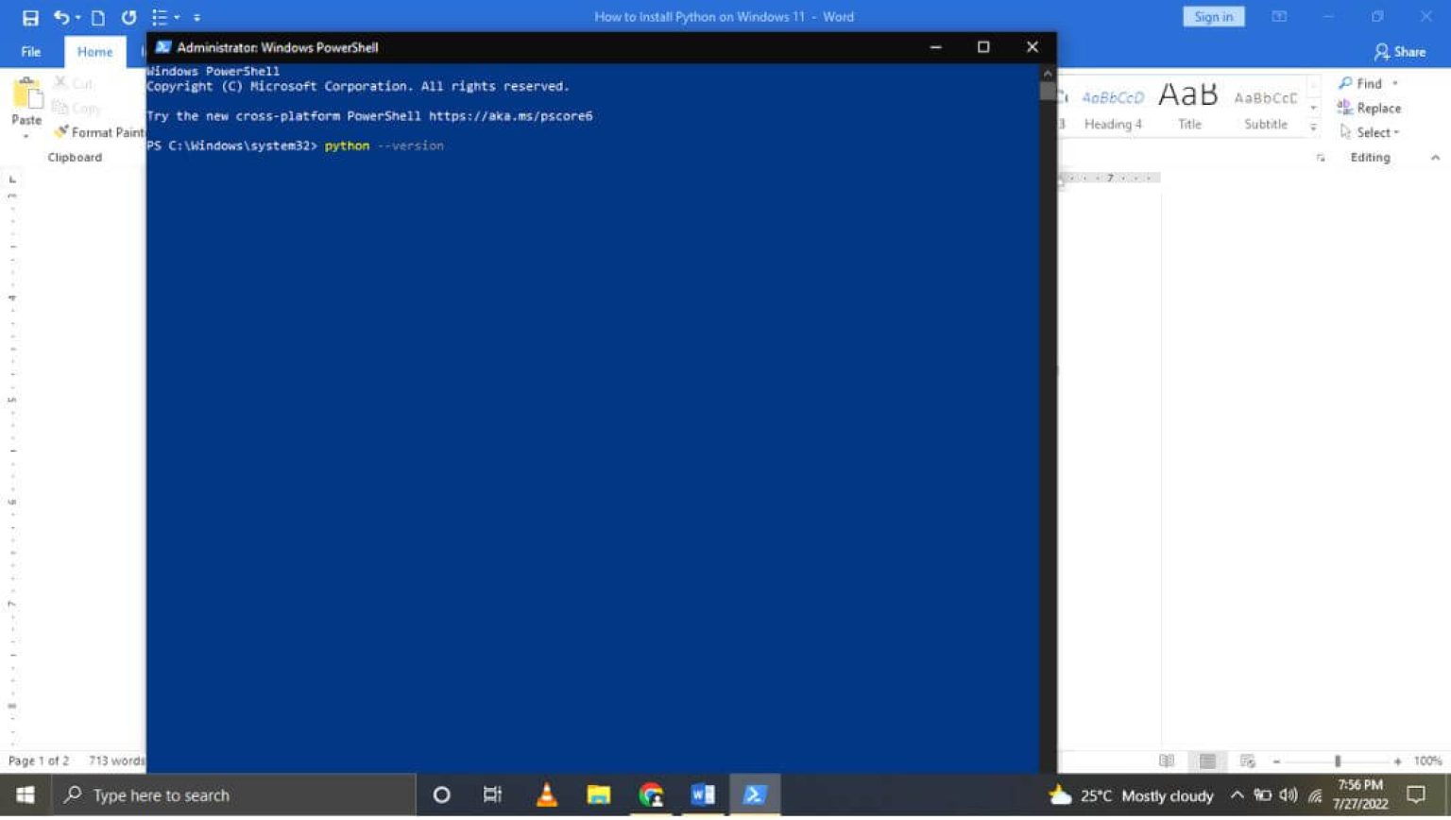
Task: Launch VLC media player from the taskbar
Action: point(545,794)
